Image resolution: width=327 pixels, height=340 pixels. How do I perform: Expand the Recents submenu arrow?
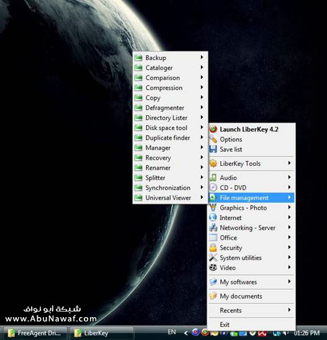[289, 310]
